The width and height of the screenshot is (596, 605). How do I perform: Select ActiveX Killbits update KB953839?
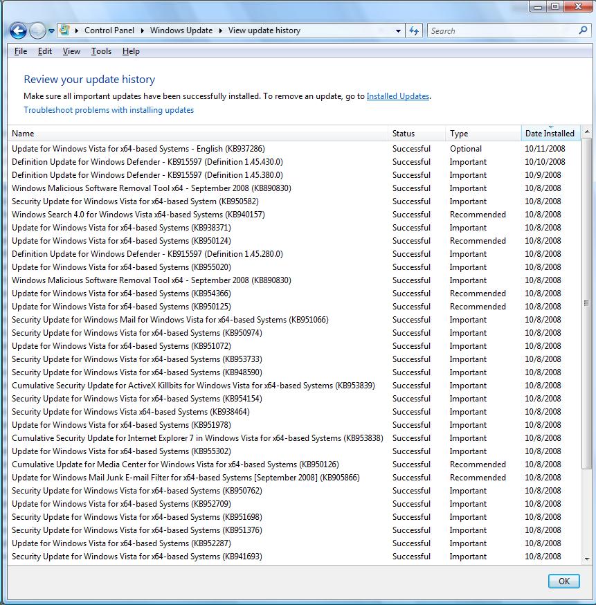(294, 386)
